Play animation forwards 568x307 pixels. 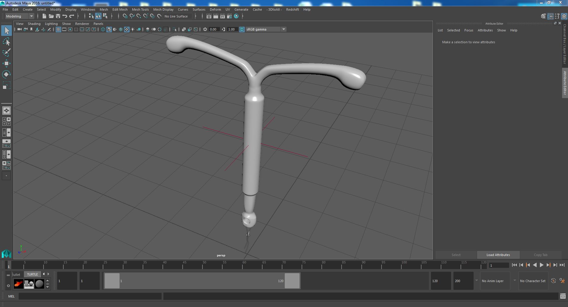point(541,265)
